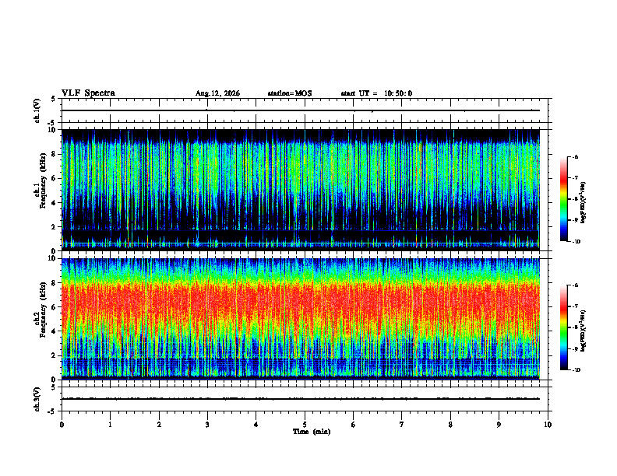Click the "9" time axis tick label

pos(499,425)
